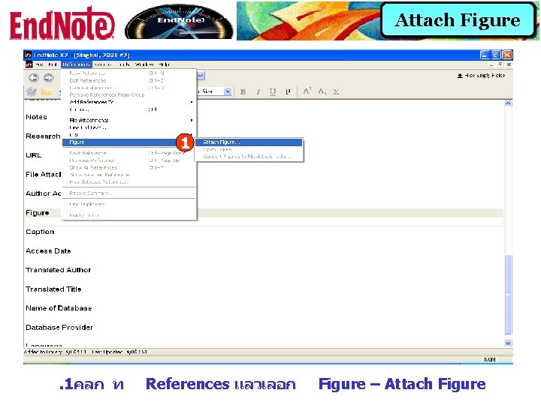The image size is (541, 405).
Task: Select Show All References menu item
Action: pos(129,167)
